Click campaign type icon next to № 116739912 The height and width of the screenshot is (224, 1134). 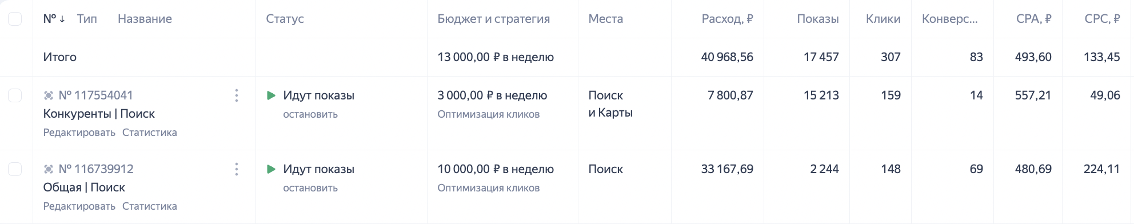[49, 169]
